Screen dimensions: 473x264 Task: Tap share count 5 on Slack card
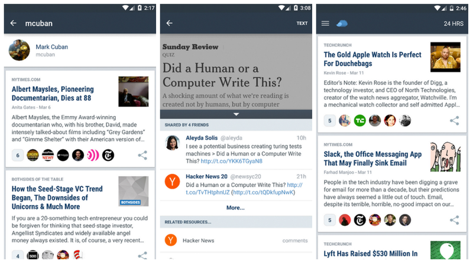pos(330,220)
